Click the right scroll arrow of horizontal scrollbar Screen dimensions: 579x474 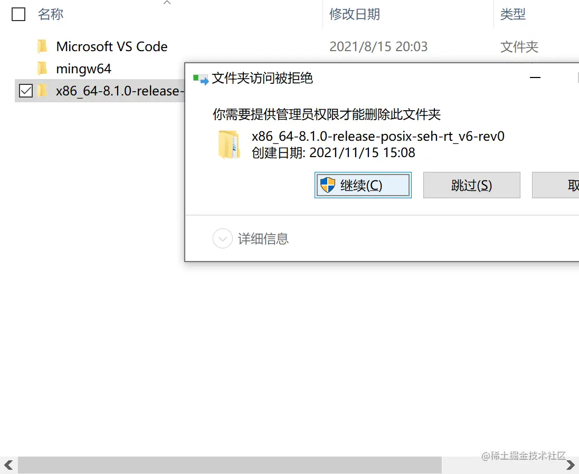coord(570,465)
